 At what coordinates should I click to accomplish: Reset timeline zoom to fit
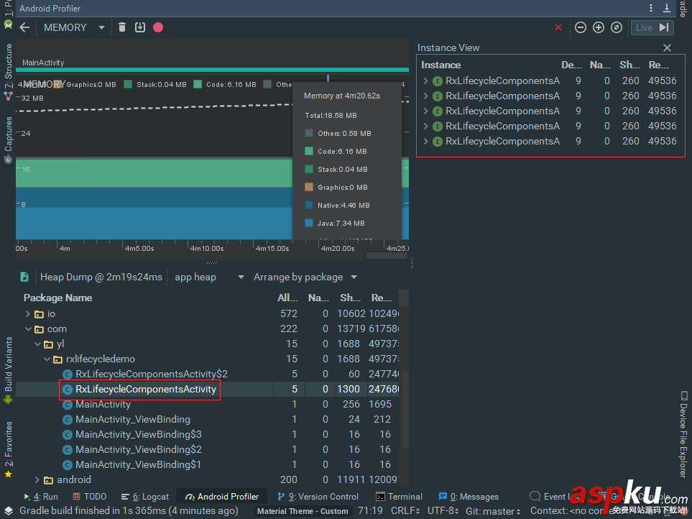point(617,27)
